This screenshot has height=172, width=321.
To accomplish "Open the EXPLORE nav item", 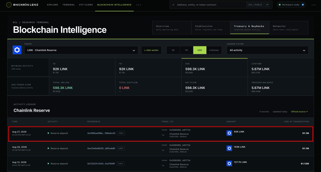I will (x=52, y=5).
